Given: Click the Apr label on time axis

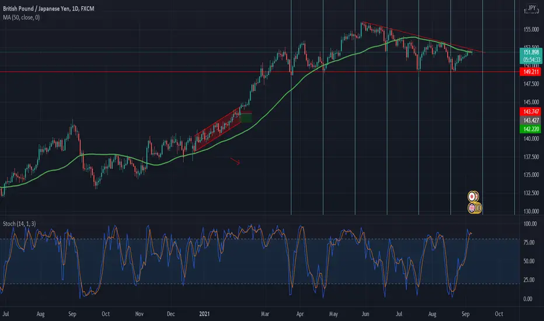Looking at the screenshot, I should [x=300, y=314].
